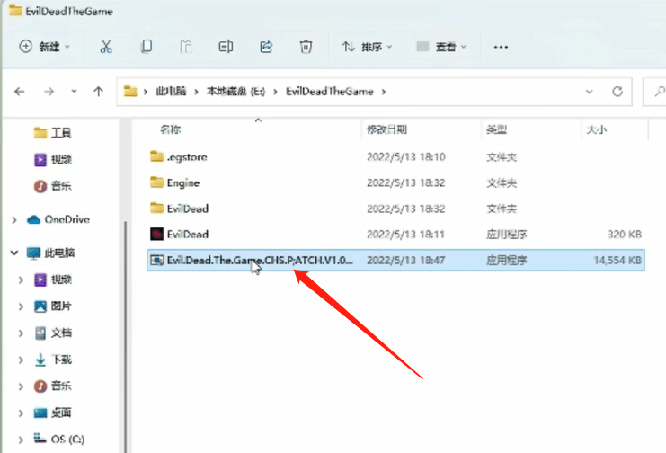The width and height of the screenshot is (666, 453).
Task: Select the .egstore folder
Action: tap(395, 156)
